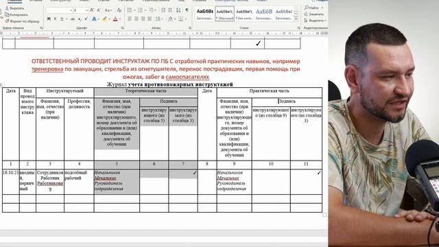439x247 pixels.
Task: Expand the styles gallery
Action: tap(296, 19)
